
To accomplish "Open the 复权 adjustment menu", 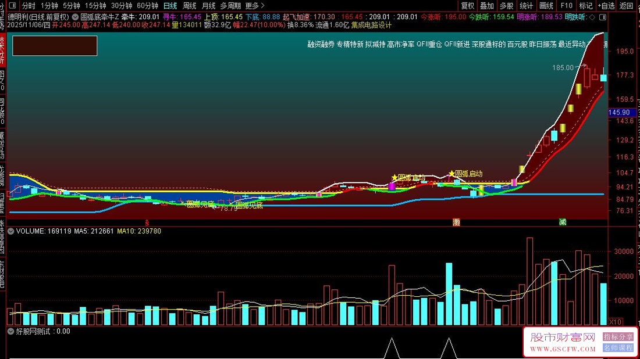I will [467, 6].
